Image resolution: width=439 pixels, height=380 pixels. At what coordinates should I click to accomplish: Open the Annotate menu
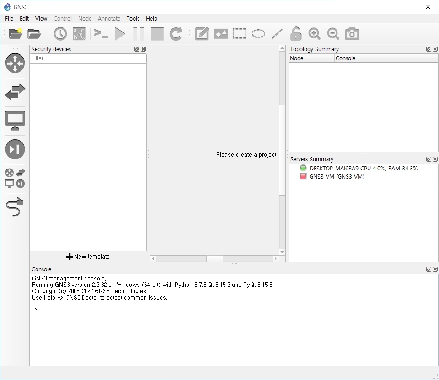click(x=109, y=18)
